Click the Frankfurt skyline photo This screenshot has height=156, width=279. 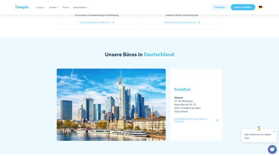pyautogui.click(x=111, y=105)
